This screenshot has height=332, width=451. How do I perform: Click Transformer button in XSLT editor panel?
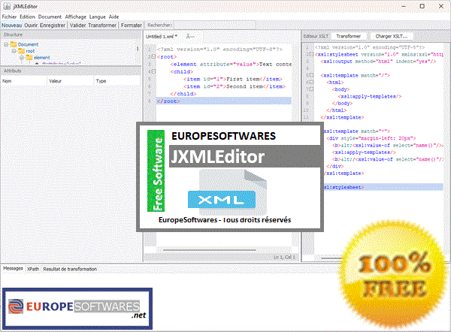coord(348,36)
